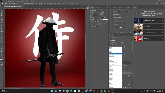Click the foreground color swatch

[1, 59]
